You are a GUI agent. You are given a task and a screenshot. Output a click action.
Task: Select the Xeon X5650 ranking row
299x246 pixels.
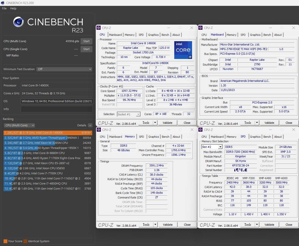click(x=48, y=168)
